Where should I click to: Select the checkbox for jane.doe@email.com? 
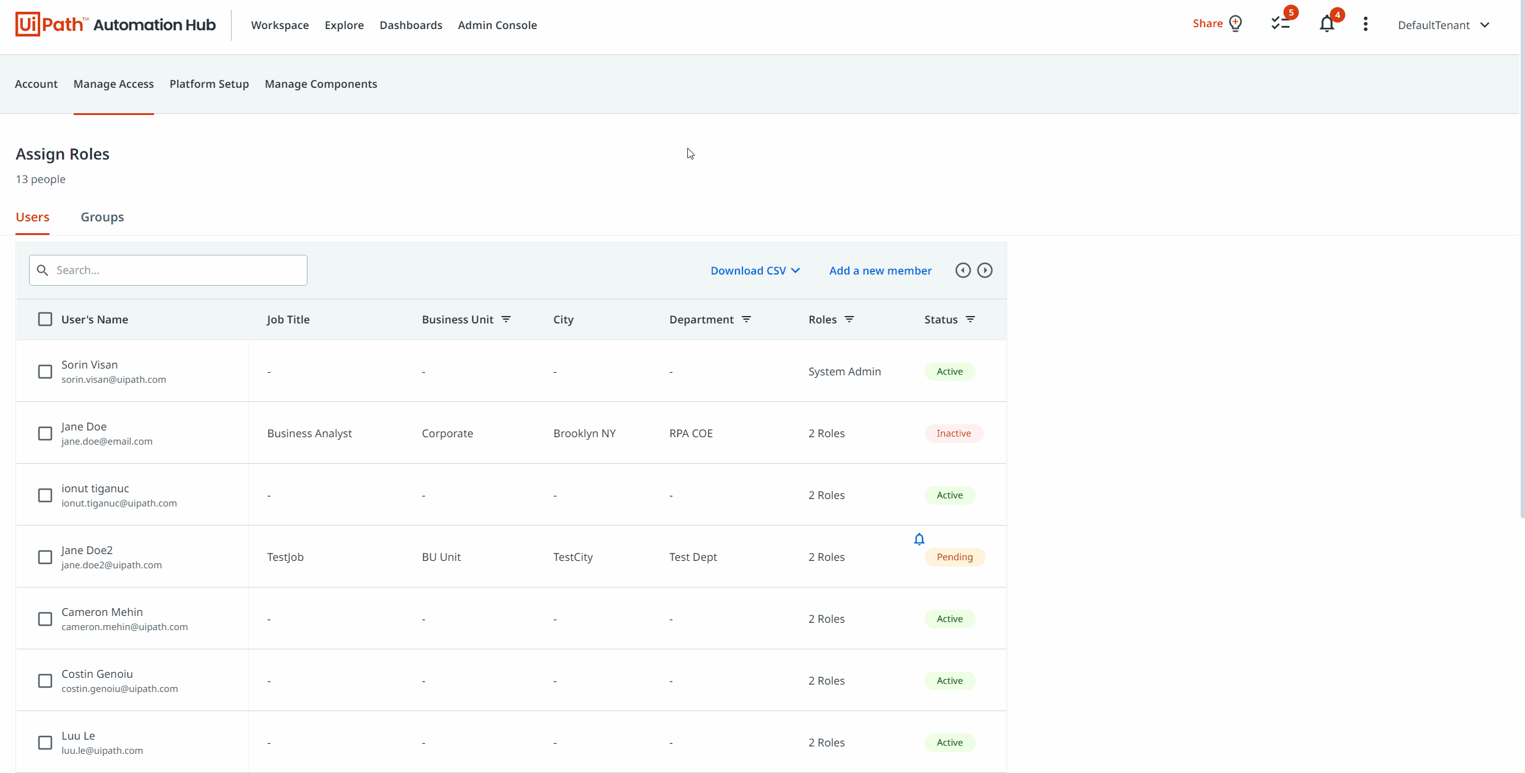(45, 433)
